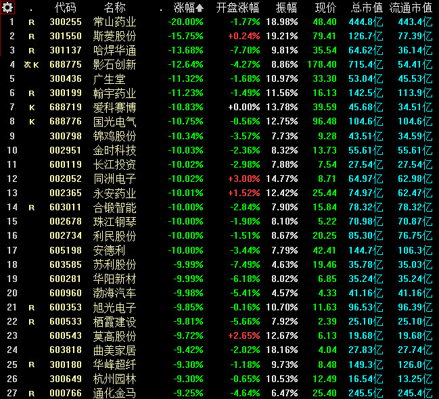This screenshot has height=399, width=439.
Task: Click the -15.75% change value
Action: [185, 36]
